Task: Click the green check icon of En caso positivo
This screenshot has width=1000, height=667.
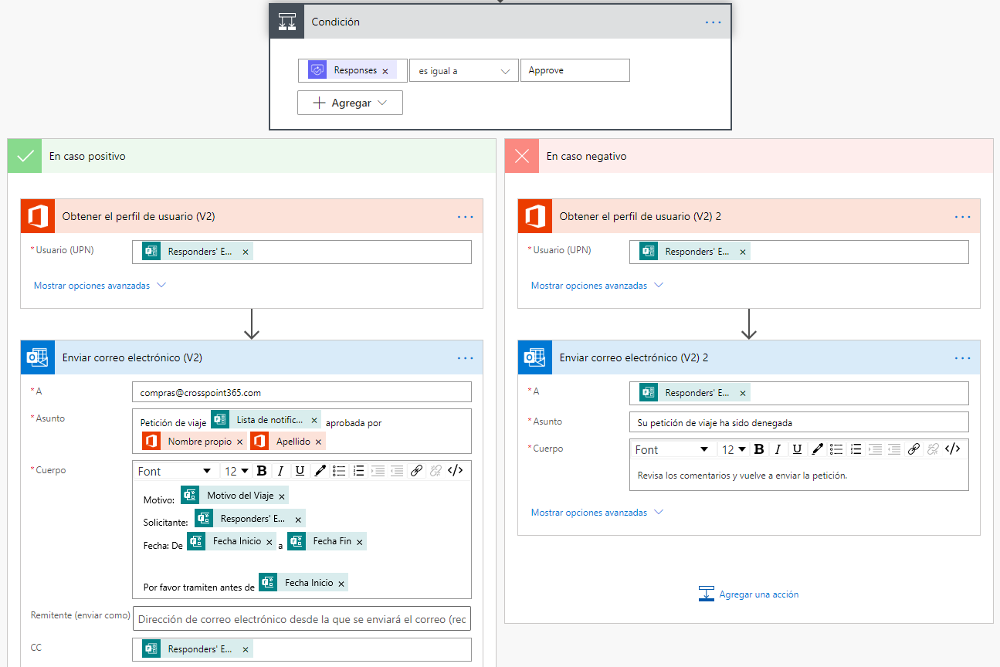Action: (25, 156)
